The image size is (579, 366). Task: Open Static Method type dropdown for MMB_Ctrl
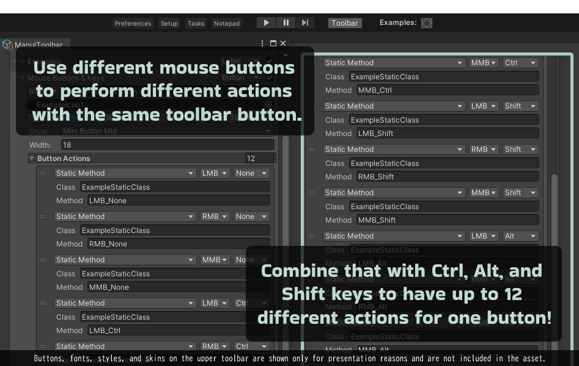(394, 63)
